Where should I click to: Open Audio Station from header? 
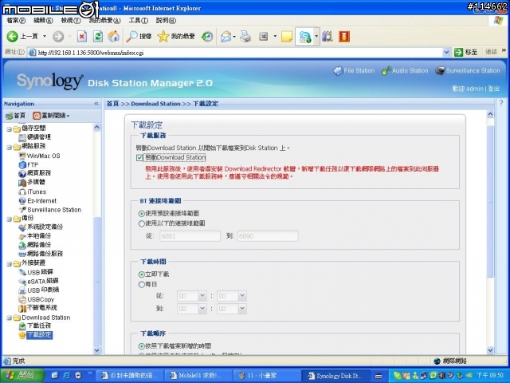[x=405, y=71]
